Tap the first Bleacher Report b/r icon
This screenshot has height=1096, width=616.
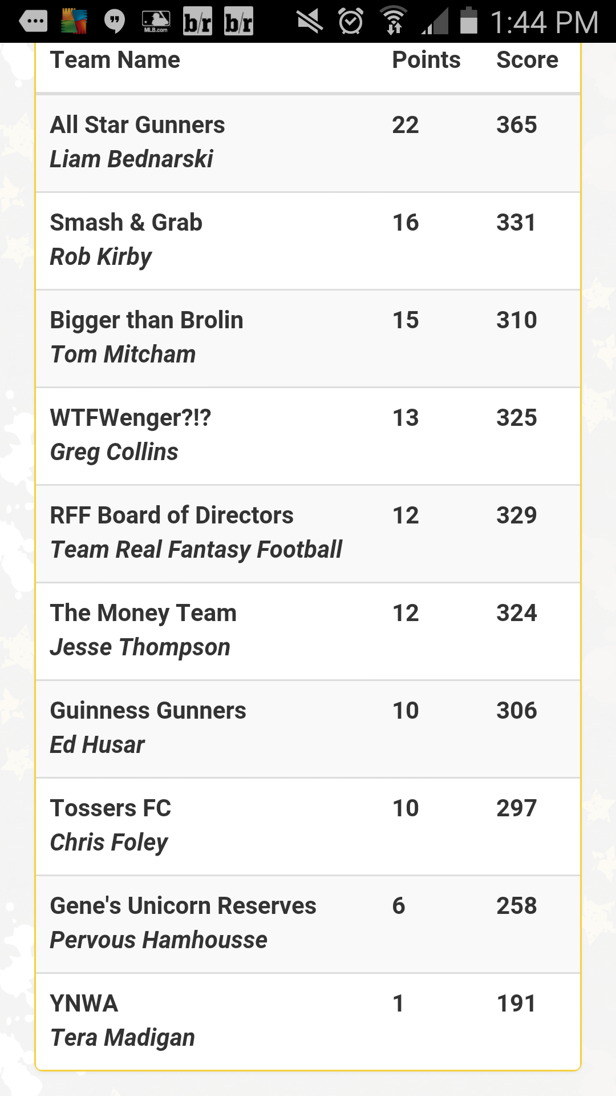click(x=197, y=22)
